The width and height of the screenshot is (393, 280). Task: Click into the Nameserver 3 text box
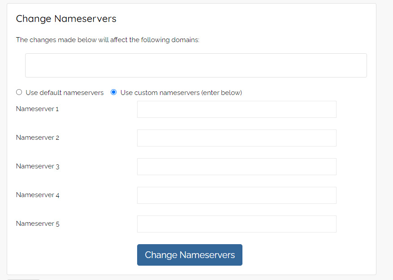coord(237,167)
